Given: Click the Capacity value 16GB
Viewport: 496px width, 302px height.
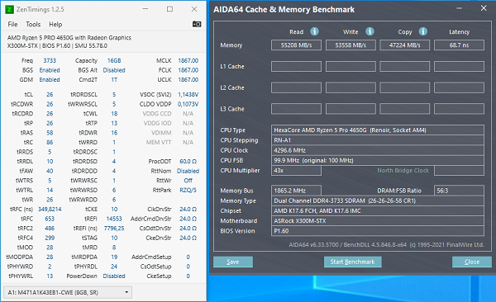Looking at the screenshot, I should [114, 61].
